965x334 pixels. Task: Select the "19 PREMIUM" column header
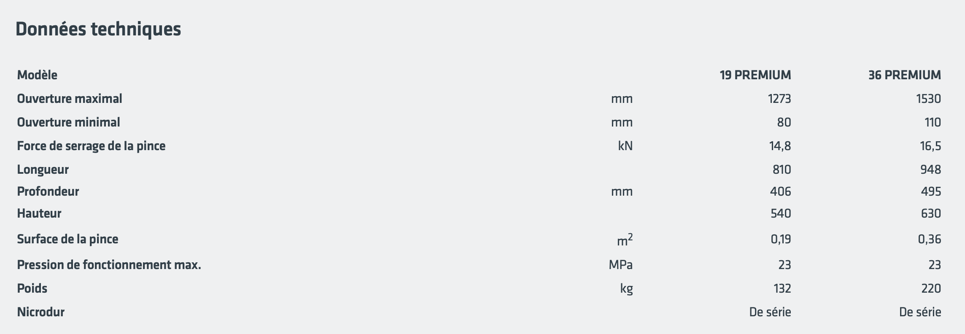tap(755, 75)
